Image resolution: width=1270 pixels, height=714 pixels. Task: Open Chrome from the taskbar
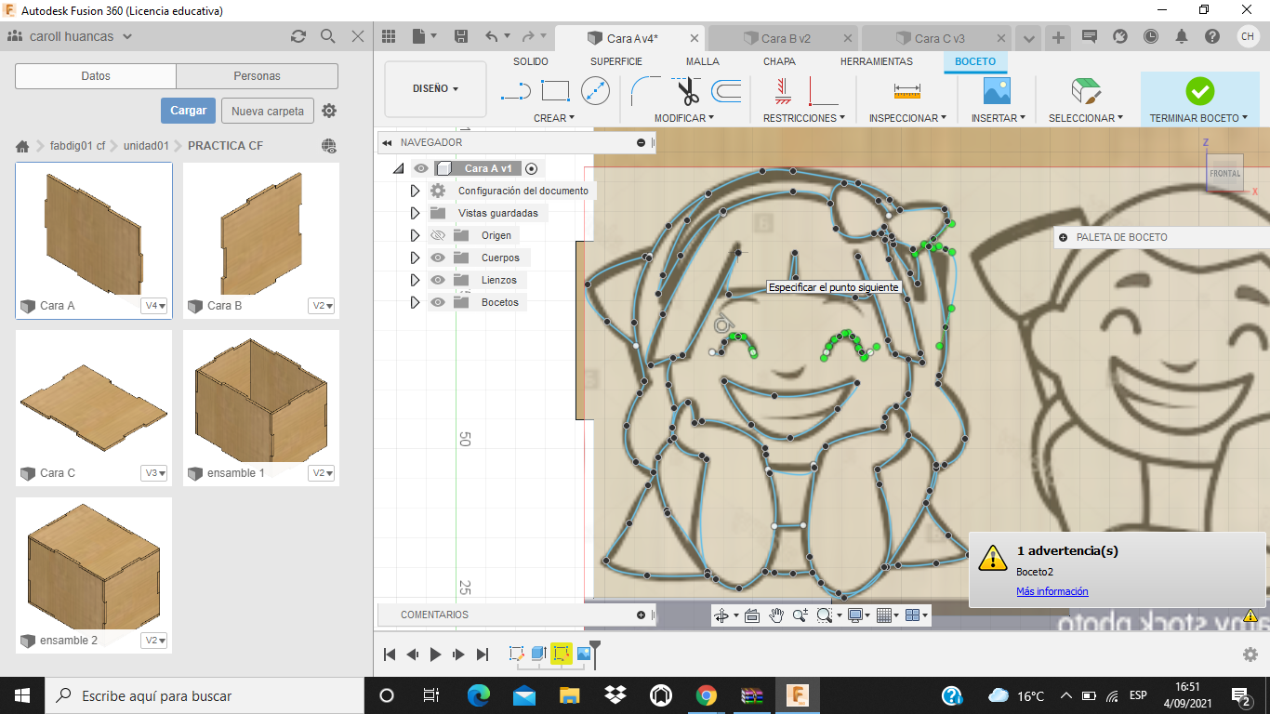click(x=706, y=695)
